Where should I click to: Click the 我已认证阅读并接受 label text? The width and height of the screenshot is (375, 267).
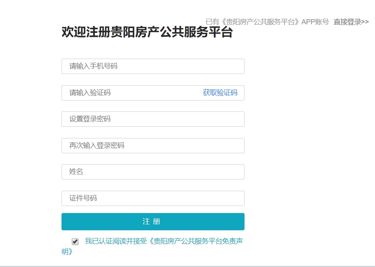116,241
